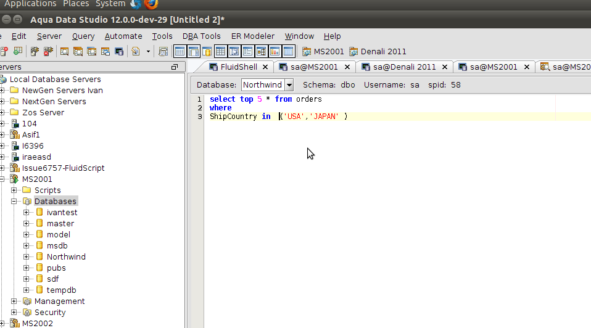Toggle the gray grid results view button
The width and height of the screenshot is (591, 328).
coord(220,51)
